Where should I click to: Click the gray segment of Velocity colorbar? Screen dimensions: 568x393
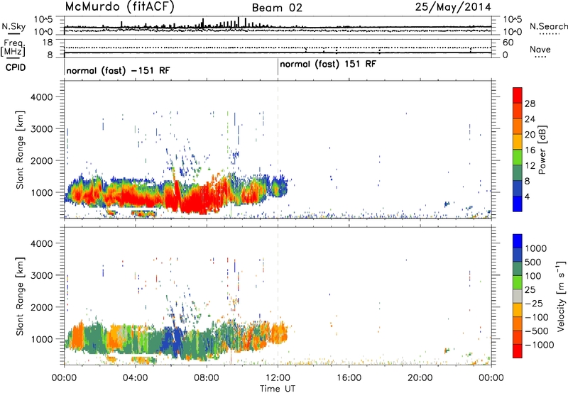pyautogui.click(x=518, y=296)
